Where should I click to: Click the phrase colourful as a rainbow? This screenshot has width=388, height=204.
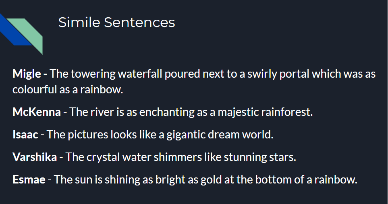click(68, 89)
